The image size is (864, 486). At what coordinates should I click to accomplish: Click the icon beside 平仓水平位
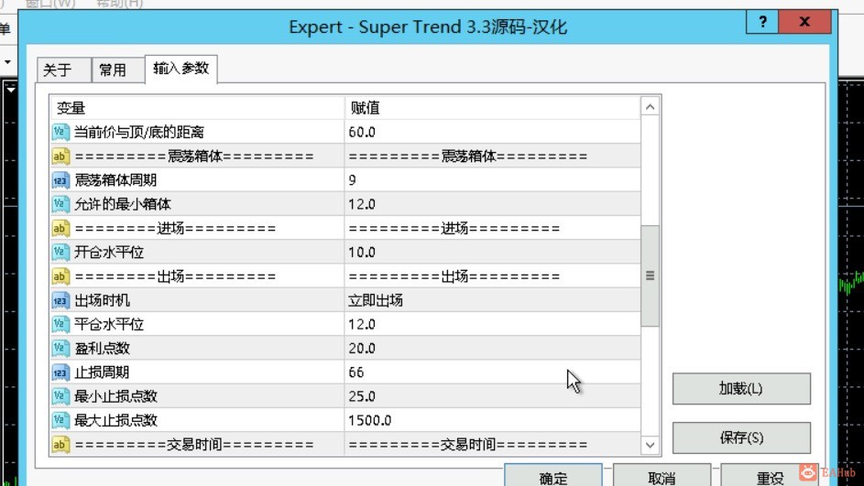click(60, 324)
